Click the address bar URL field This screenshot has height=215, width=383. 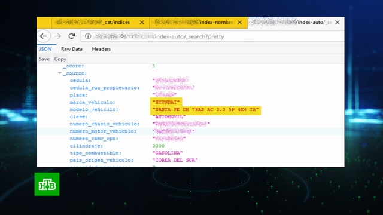point(212,36)
